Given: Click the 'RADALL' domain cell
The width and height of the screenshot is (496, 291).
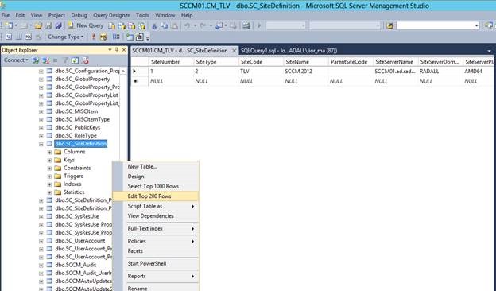Looking at the screenshot, I should [x=440, y=72].
